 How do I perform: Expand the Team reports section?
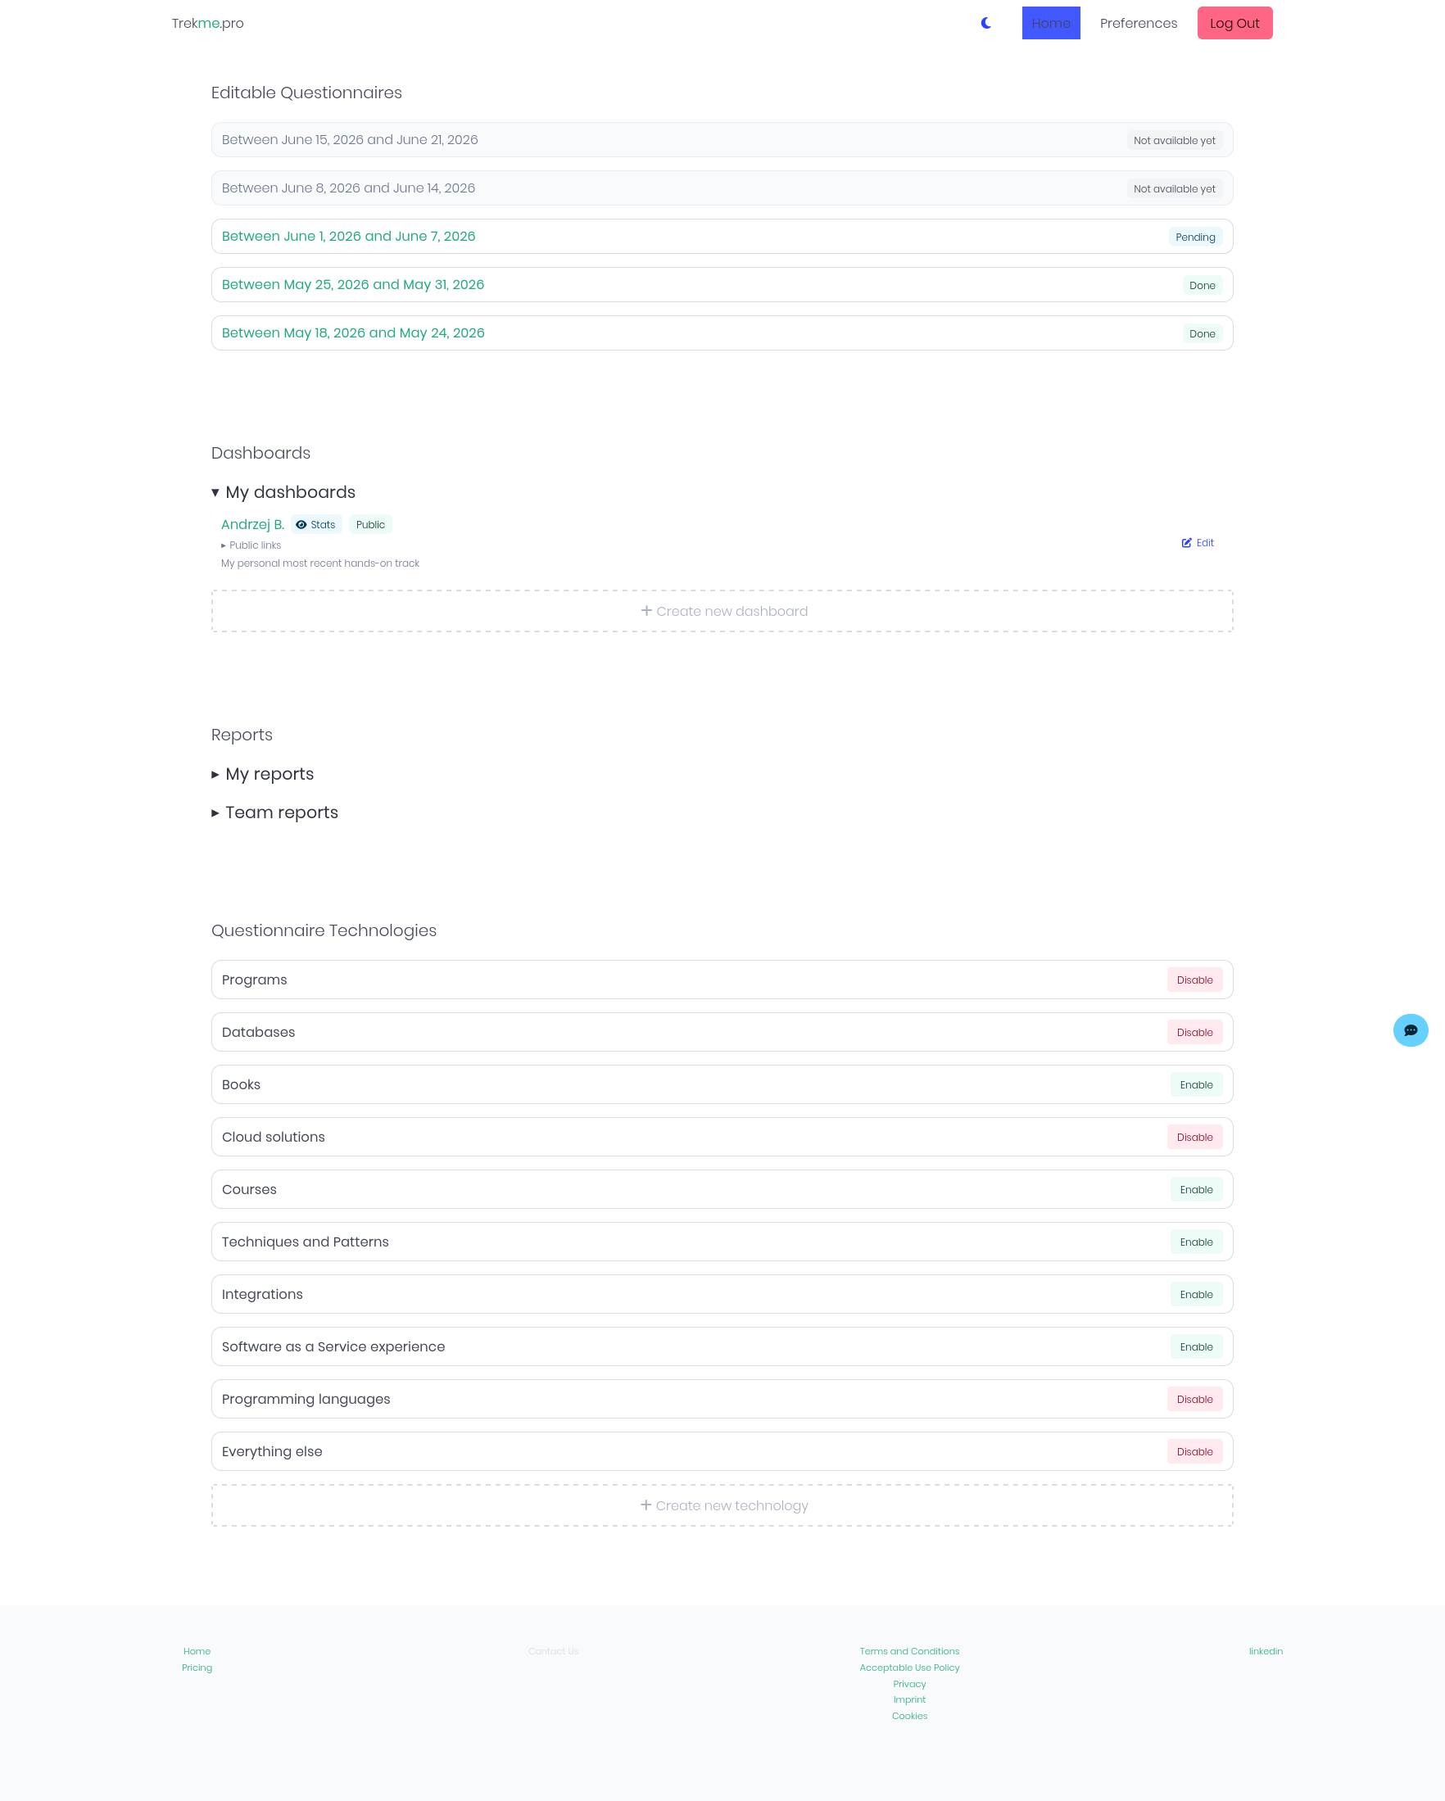274,812
